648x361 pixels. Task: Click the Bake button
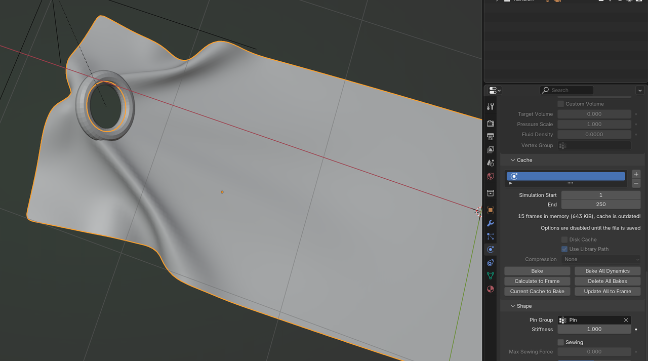click(537, 271)
